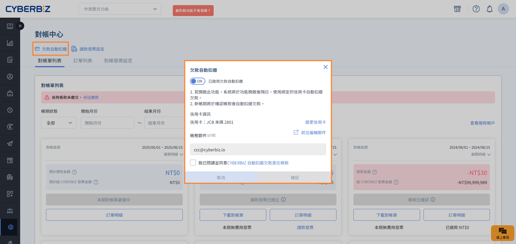This screenshot has width=516, height=244.
Task: Expand 展開明細 for 2024/08/01 statement
Action: (481, 155)
